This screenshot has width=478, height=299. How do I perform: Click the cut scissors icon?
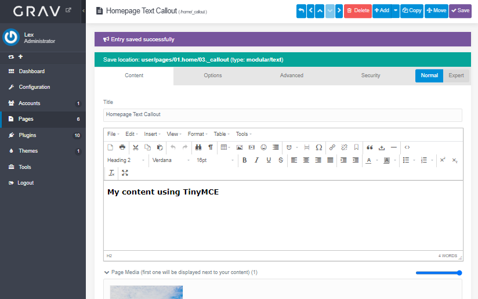[136, 147]
